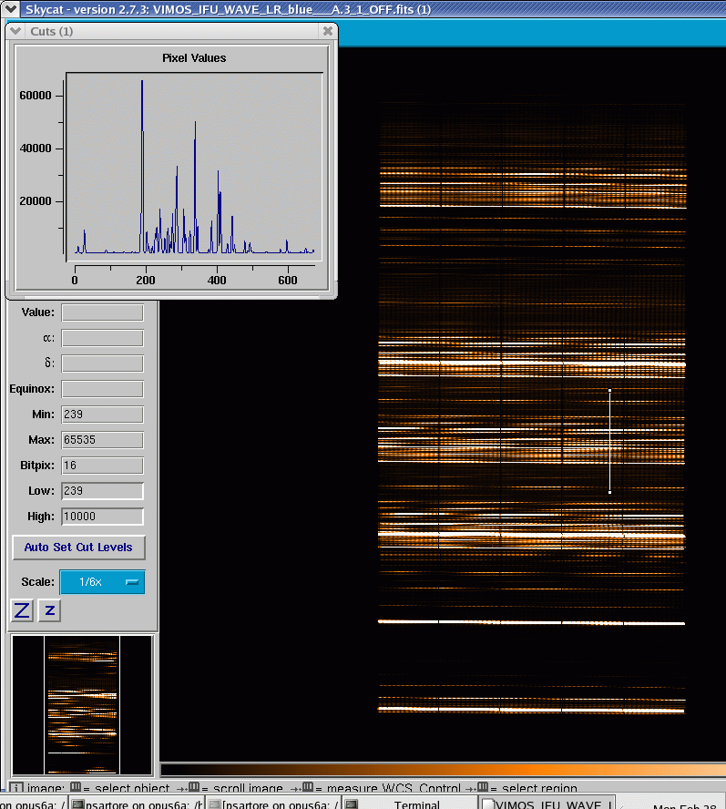Click the 'Pixel Values' plot title
This screenshot has height=809, width=726.
click(194, 57)
